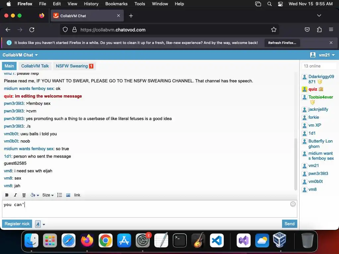This screenshot has height=254, width=339.
Task: Click the 13 online search field
Action: tap(319, 66)
